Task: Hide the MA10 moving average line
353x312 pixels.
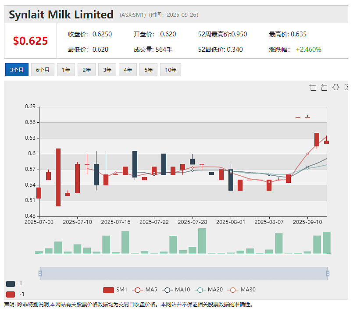Action: coord(176,290)
